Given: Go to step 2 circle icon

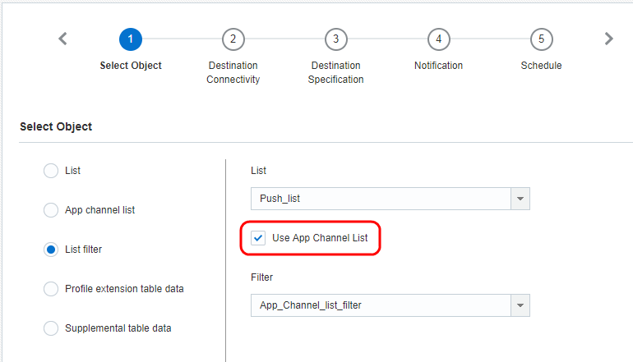Looking at the screenshot, I should (x=233, y=39).
